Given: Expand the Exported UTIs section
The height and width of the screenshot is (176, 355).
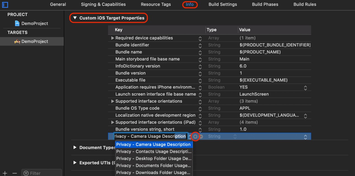Looking at the screenshot, I should 75,163.
